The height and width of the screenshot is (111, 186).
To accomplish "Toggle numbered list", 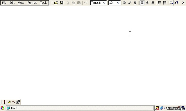I will (165, 3).
